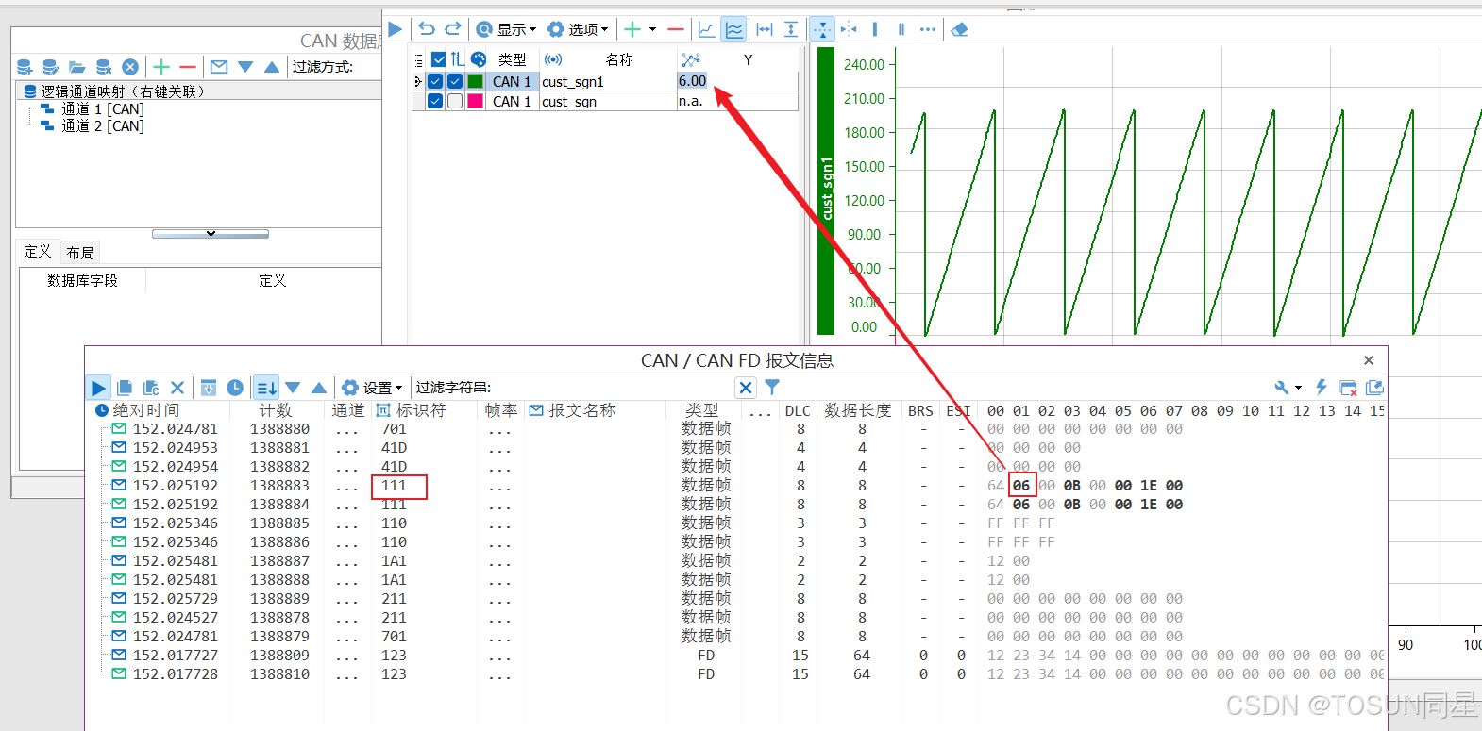This screenshot has height=731, width=1482.
Task: Click green plus in CAN database toolbar
Action: [161, 67]
